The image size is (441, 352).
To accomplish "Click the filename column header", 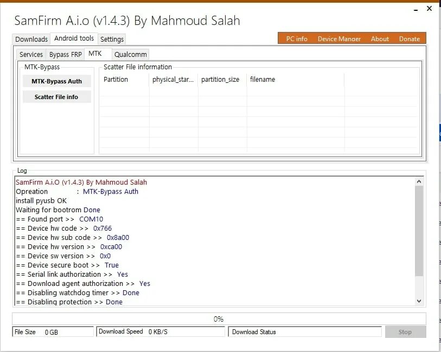I will pos(295,80).
